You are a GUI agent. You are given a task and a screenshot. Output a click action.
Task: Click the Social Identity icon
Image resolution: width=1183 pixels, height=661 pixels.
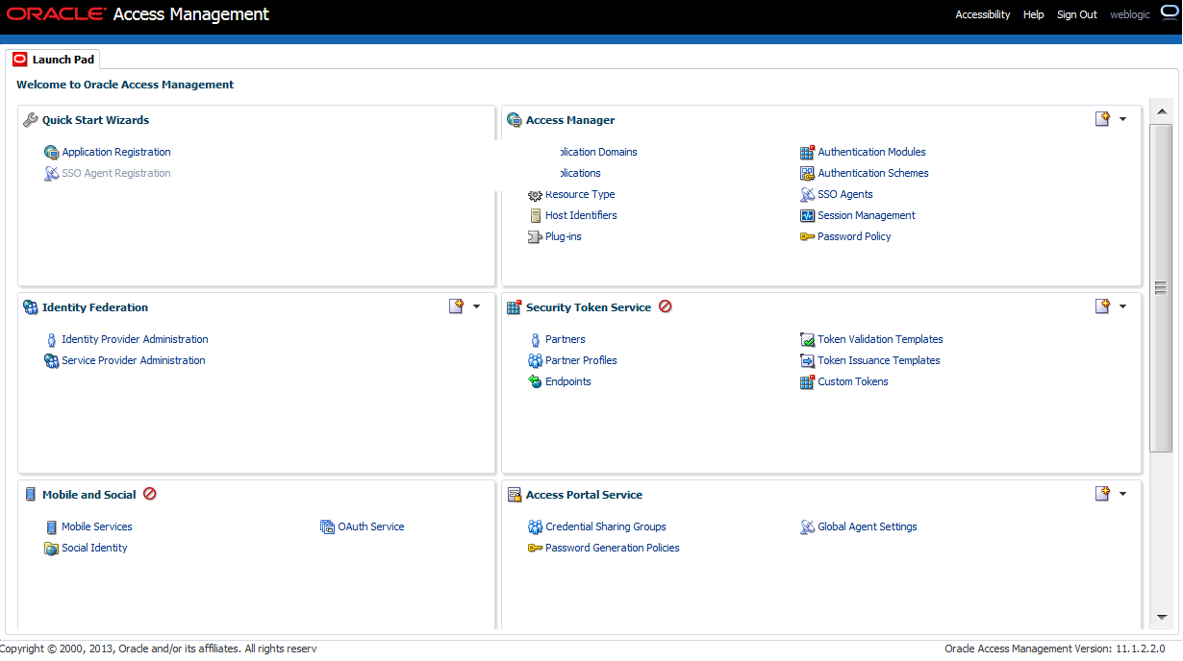tap(52, 549)
